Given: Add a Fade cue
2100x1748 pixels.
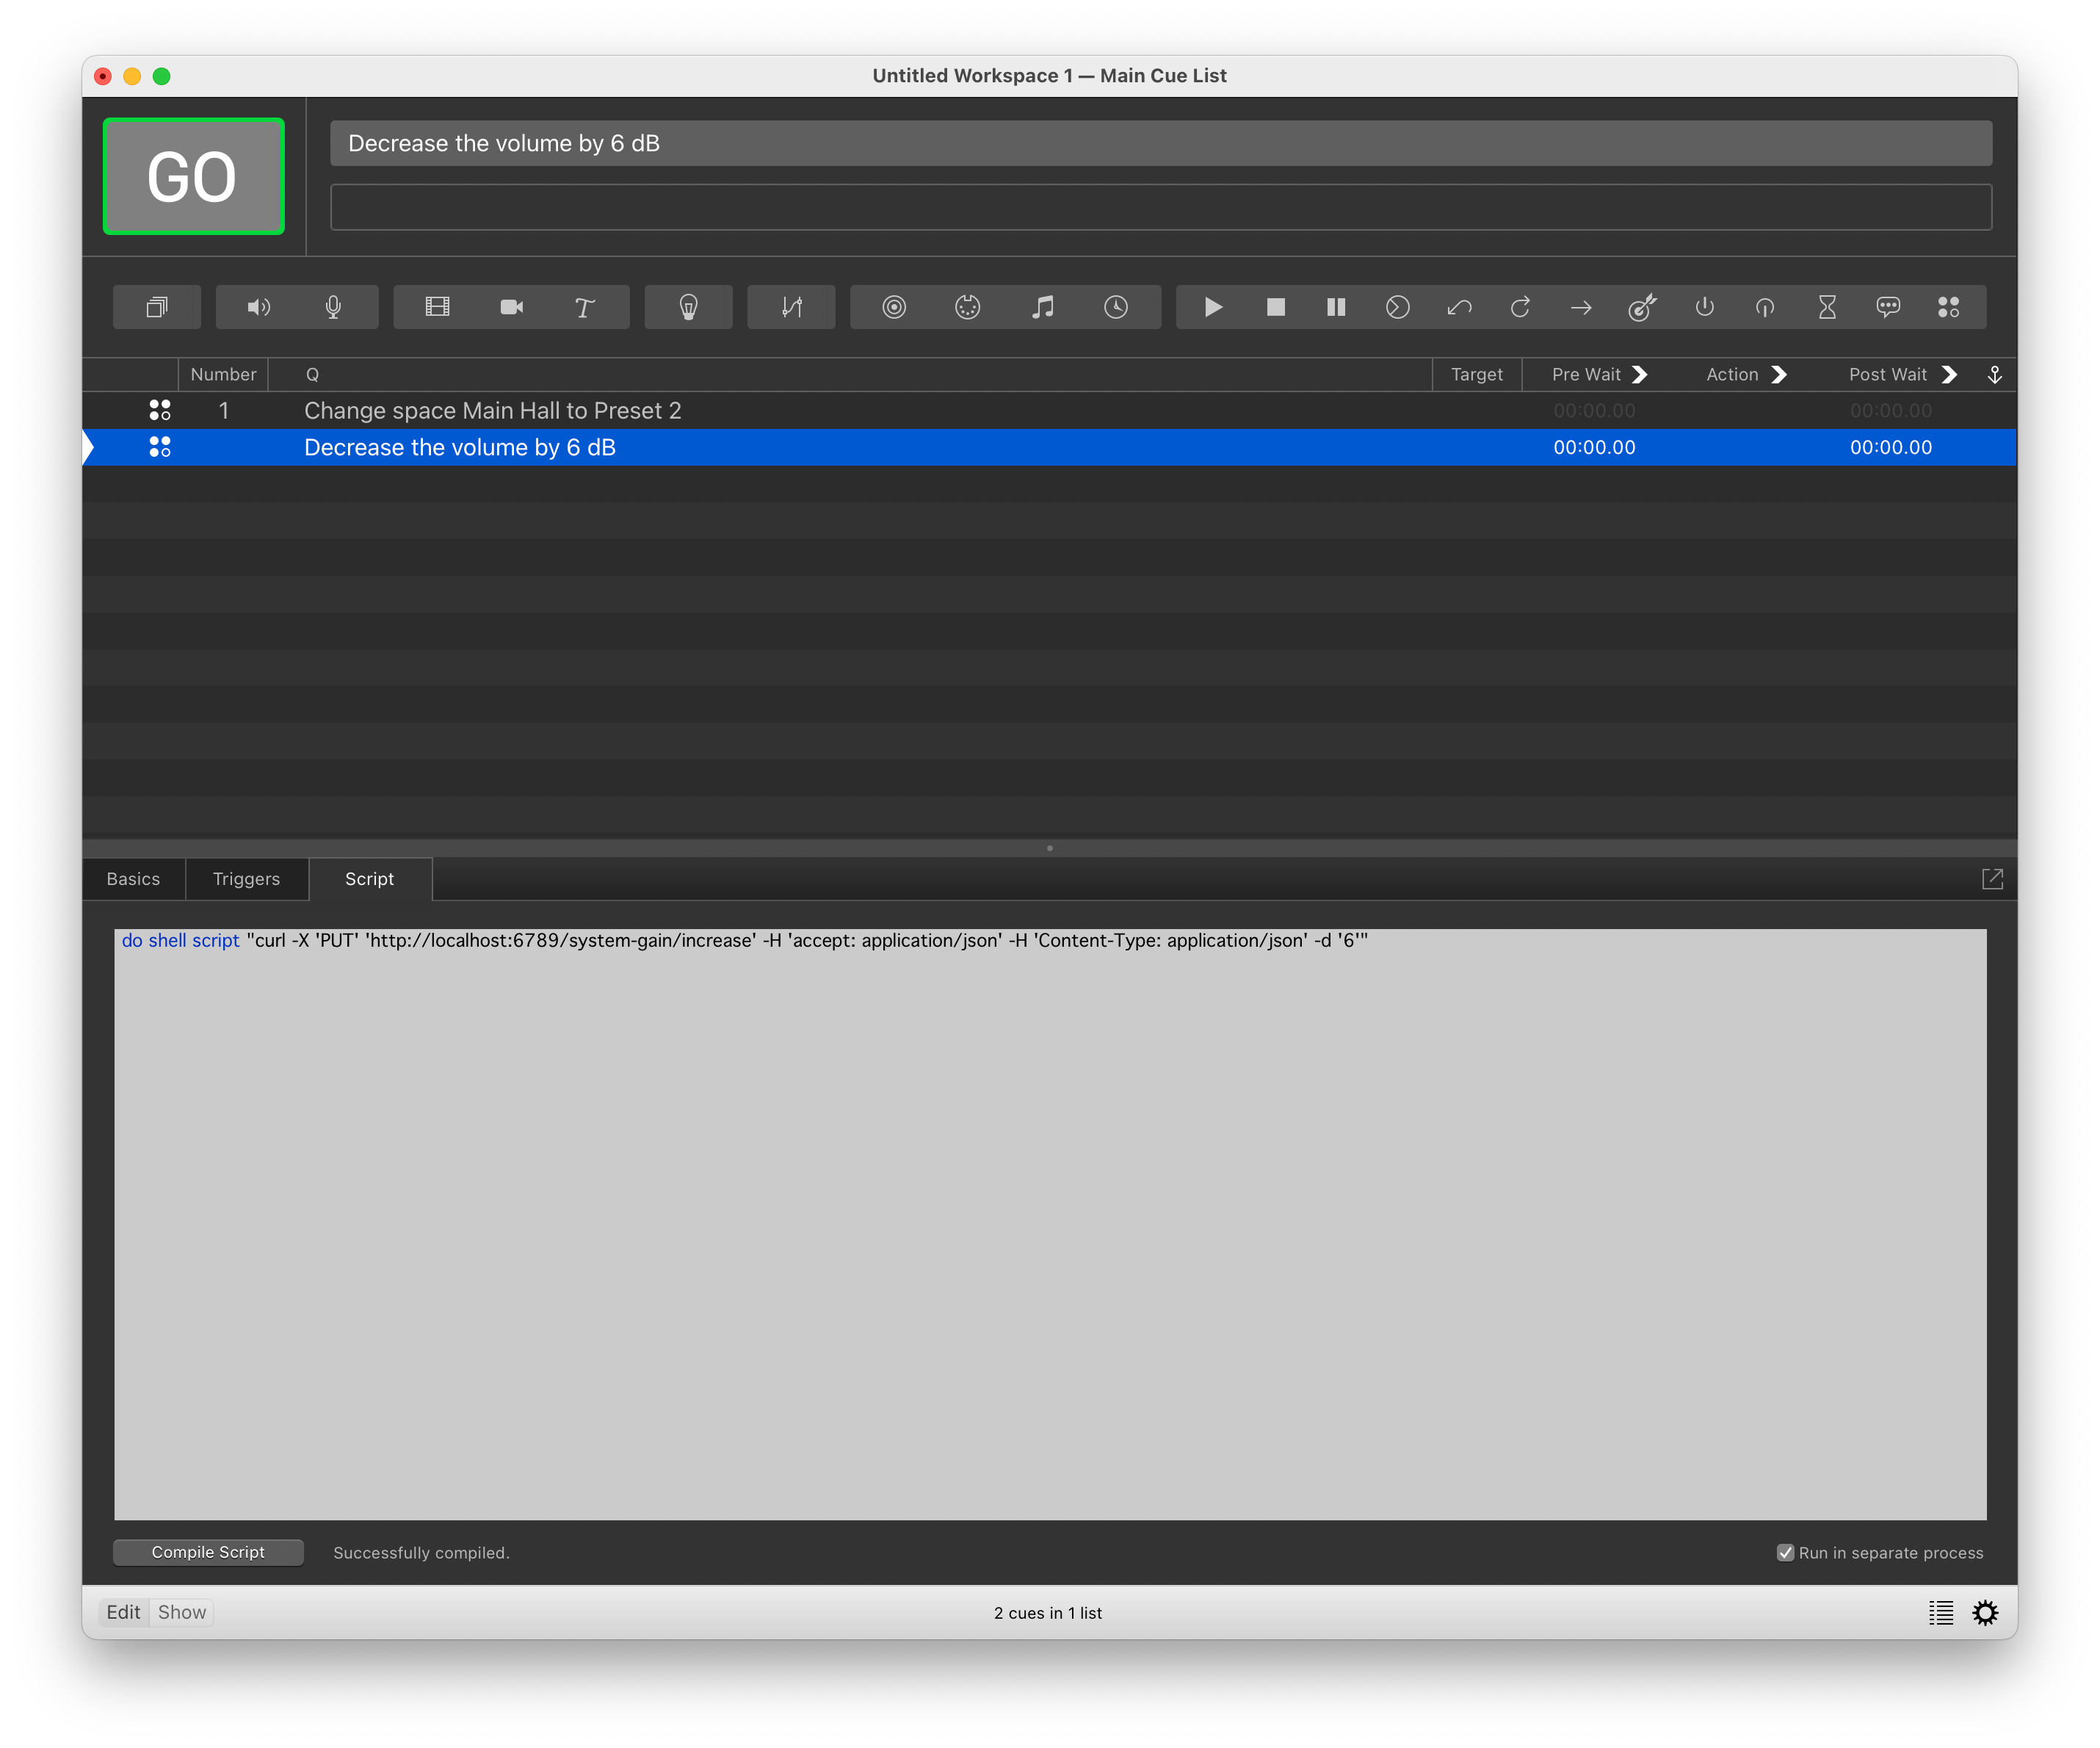Looking at the screenshot, I should point(791,307).
